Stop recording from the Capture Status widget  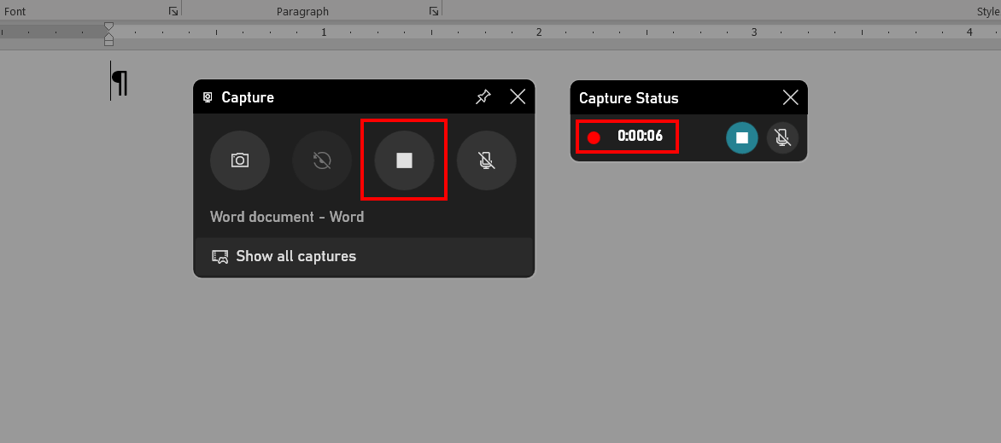click(742, 138)
